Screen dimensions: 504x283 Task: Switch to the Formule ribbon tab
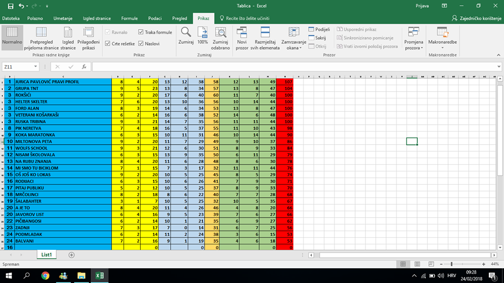(129, 18)
